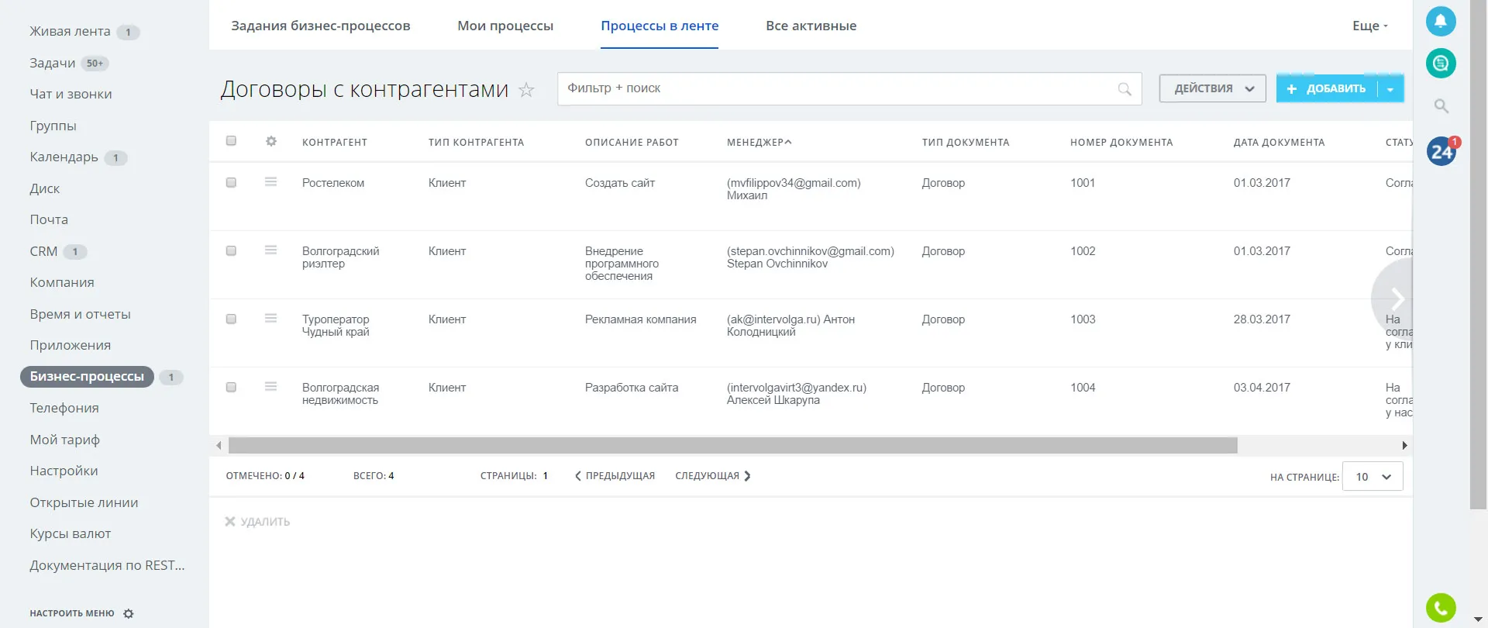Check the Туроператор Чудный край row checkbox

point(231,319)
